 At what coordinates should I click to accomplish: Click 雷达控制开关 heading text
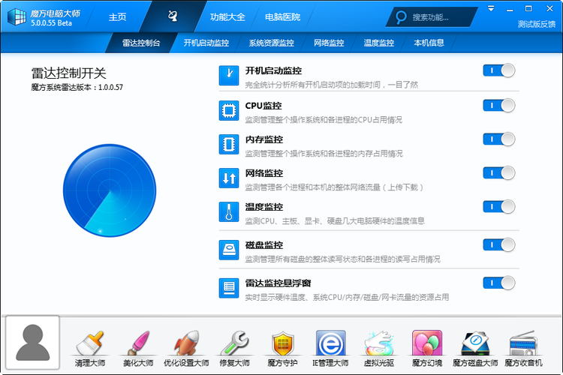68,73
